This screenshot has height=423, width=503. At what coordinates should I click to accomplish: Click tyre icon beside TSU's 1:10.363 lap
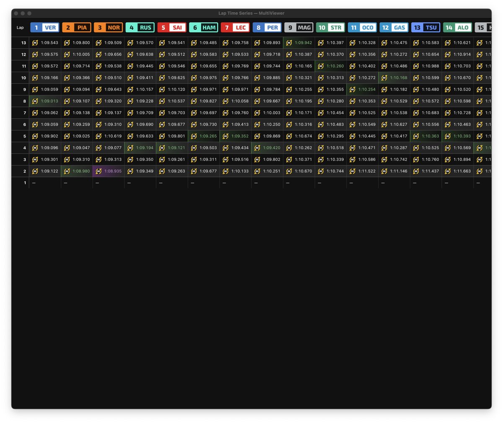click(x=416, y=136)
